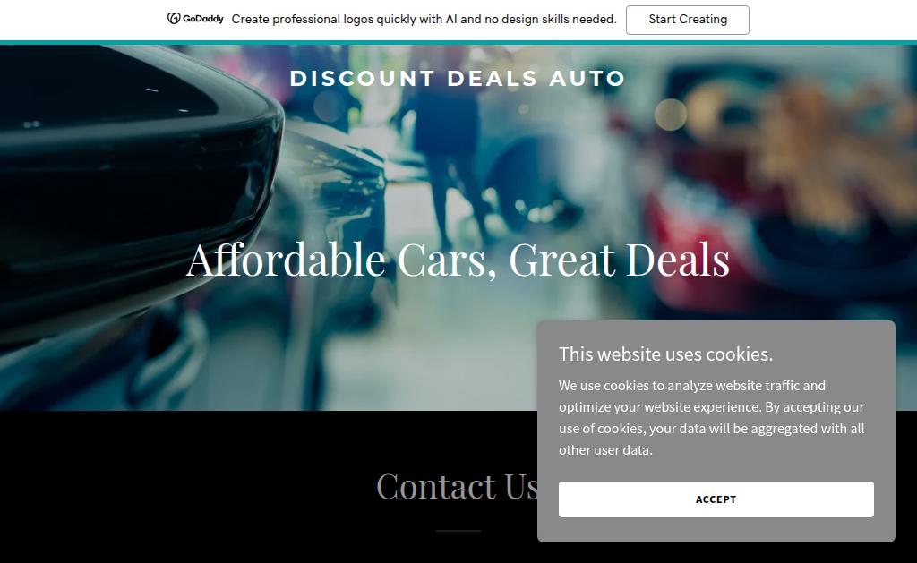The height and width of the screenshot is (563, 917).
Task: Click the 'Affordable Cars, Great Deals' headline
Action: click(x=458, y=260)
